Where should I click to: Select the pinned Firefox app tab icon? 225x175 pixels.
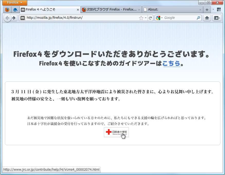pyautogui.click(x=7, y=9)
